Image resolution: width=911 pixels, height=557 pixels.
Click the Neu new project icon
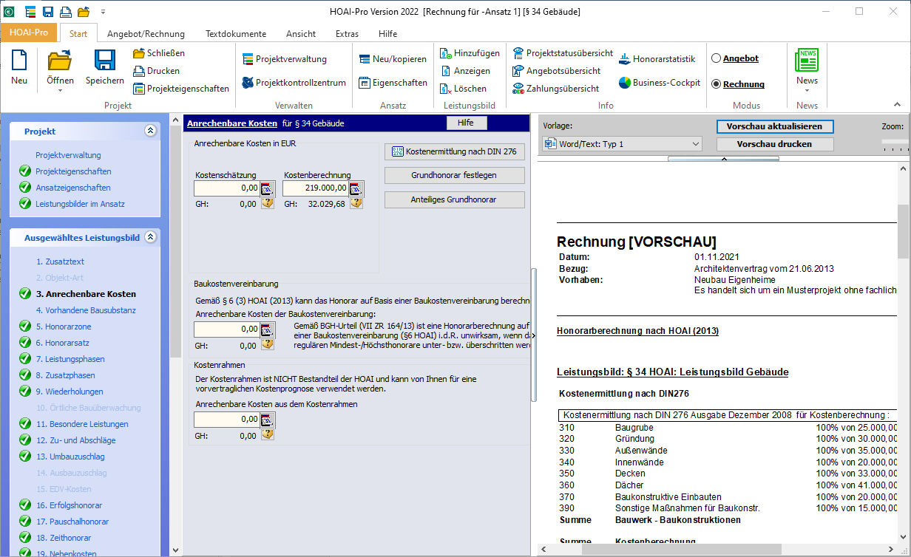(x=19, y=61)
